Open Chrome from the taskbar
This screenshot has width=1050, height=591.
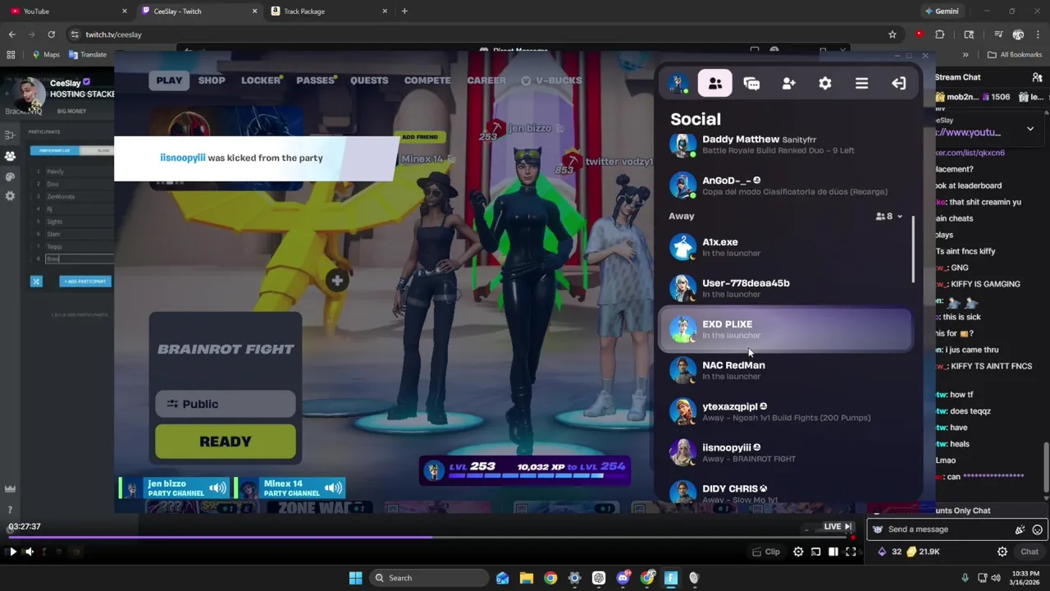[550, 578]
